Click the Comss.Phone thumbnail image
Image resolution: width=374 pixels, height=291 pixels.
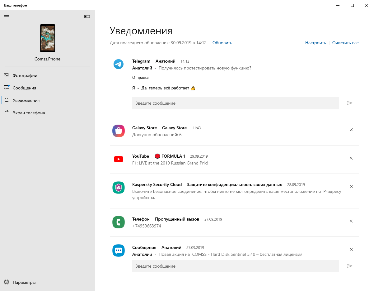click(47, 38)
